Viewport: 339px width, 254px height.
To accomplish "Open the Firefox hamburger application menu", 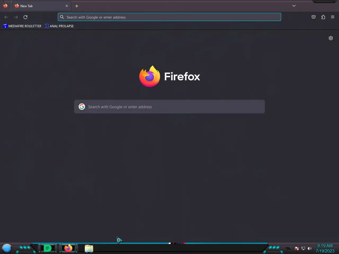I will click(333, 17).
